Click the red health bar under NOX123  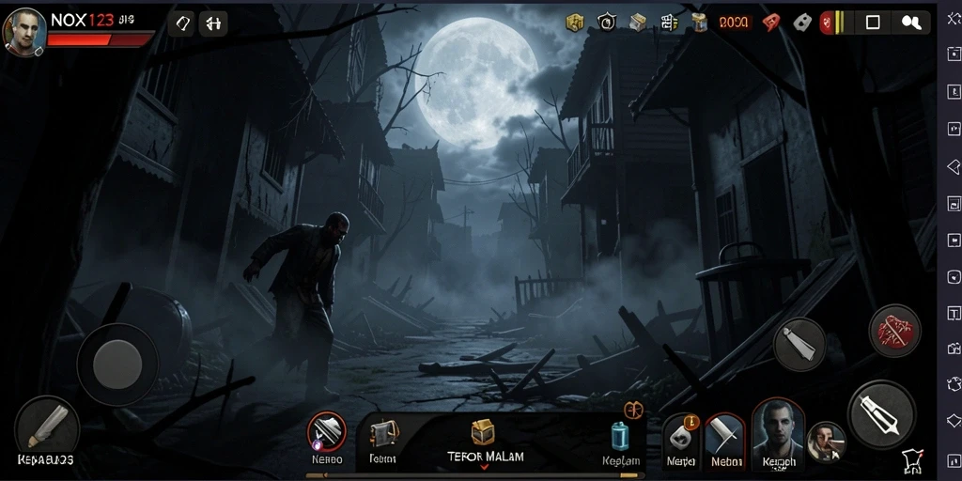click(x=100, y=39)
